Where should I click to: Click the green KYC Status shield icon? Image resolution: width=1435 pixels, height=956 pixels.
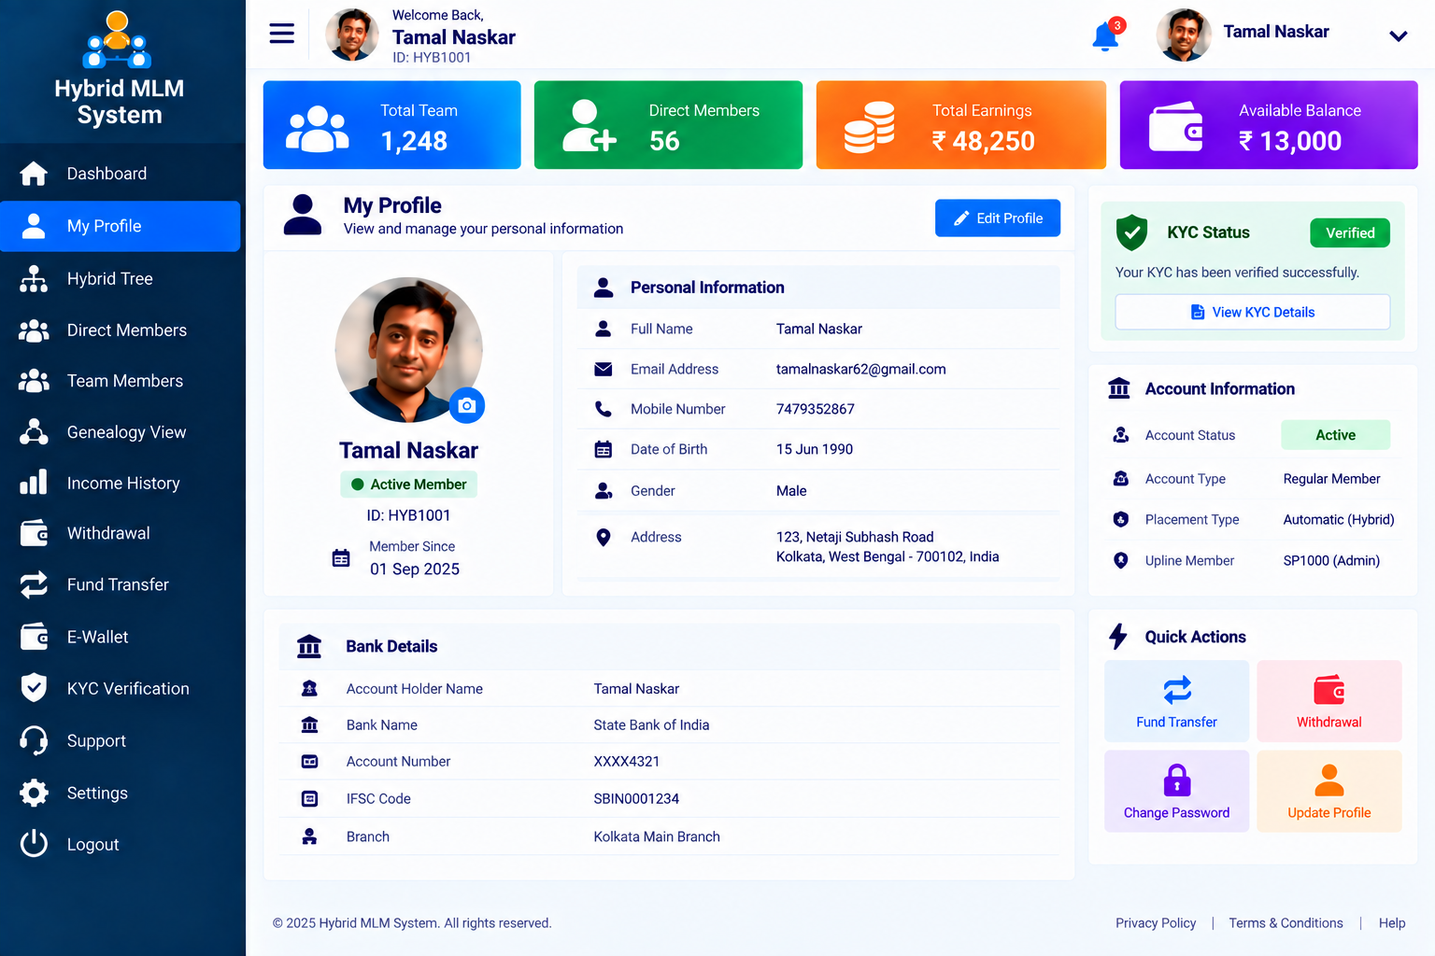pyautogui.click(x=1131, y=232)
